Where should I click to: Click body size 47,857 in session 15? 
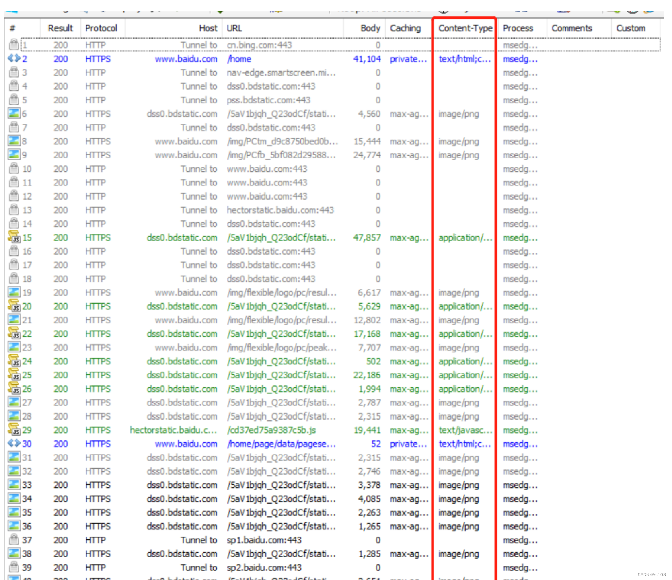(367, 237)
